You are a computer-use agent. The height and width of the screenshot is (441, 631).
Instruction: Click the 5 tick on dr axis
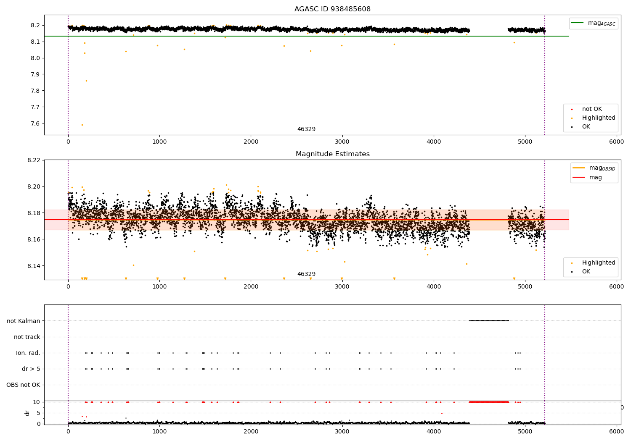tap(38, 413)
